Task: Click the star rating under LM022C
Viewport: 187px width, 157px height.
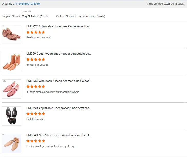Action: click(36, 32)
